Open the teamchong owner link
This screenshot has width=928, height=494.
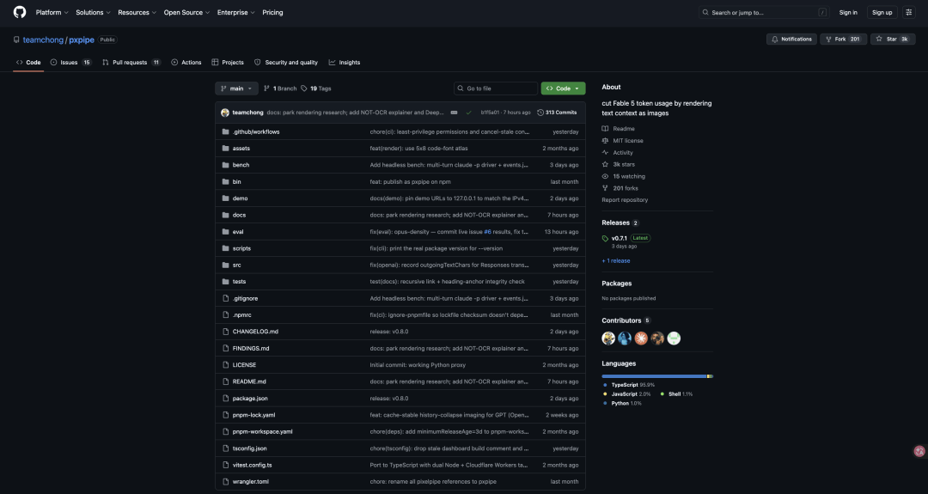(x=43, y=40)
